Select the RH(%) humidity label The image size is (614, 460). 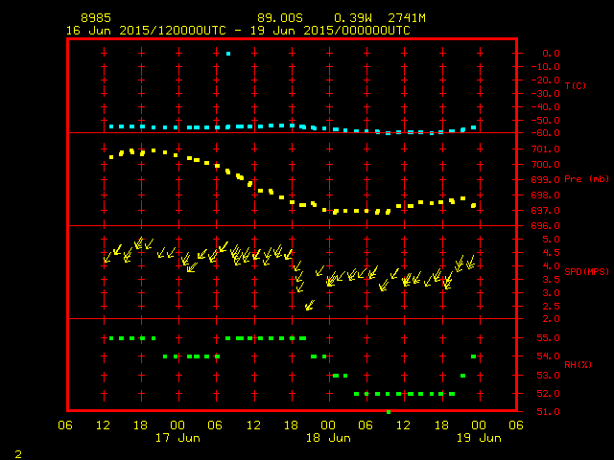(578, 365)
